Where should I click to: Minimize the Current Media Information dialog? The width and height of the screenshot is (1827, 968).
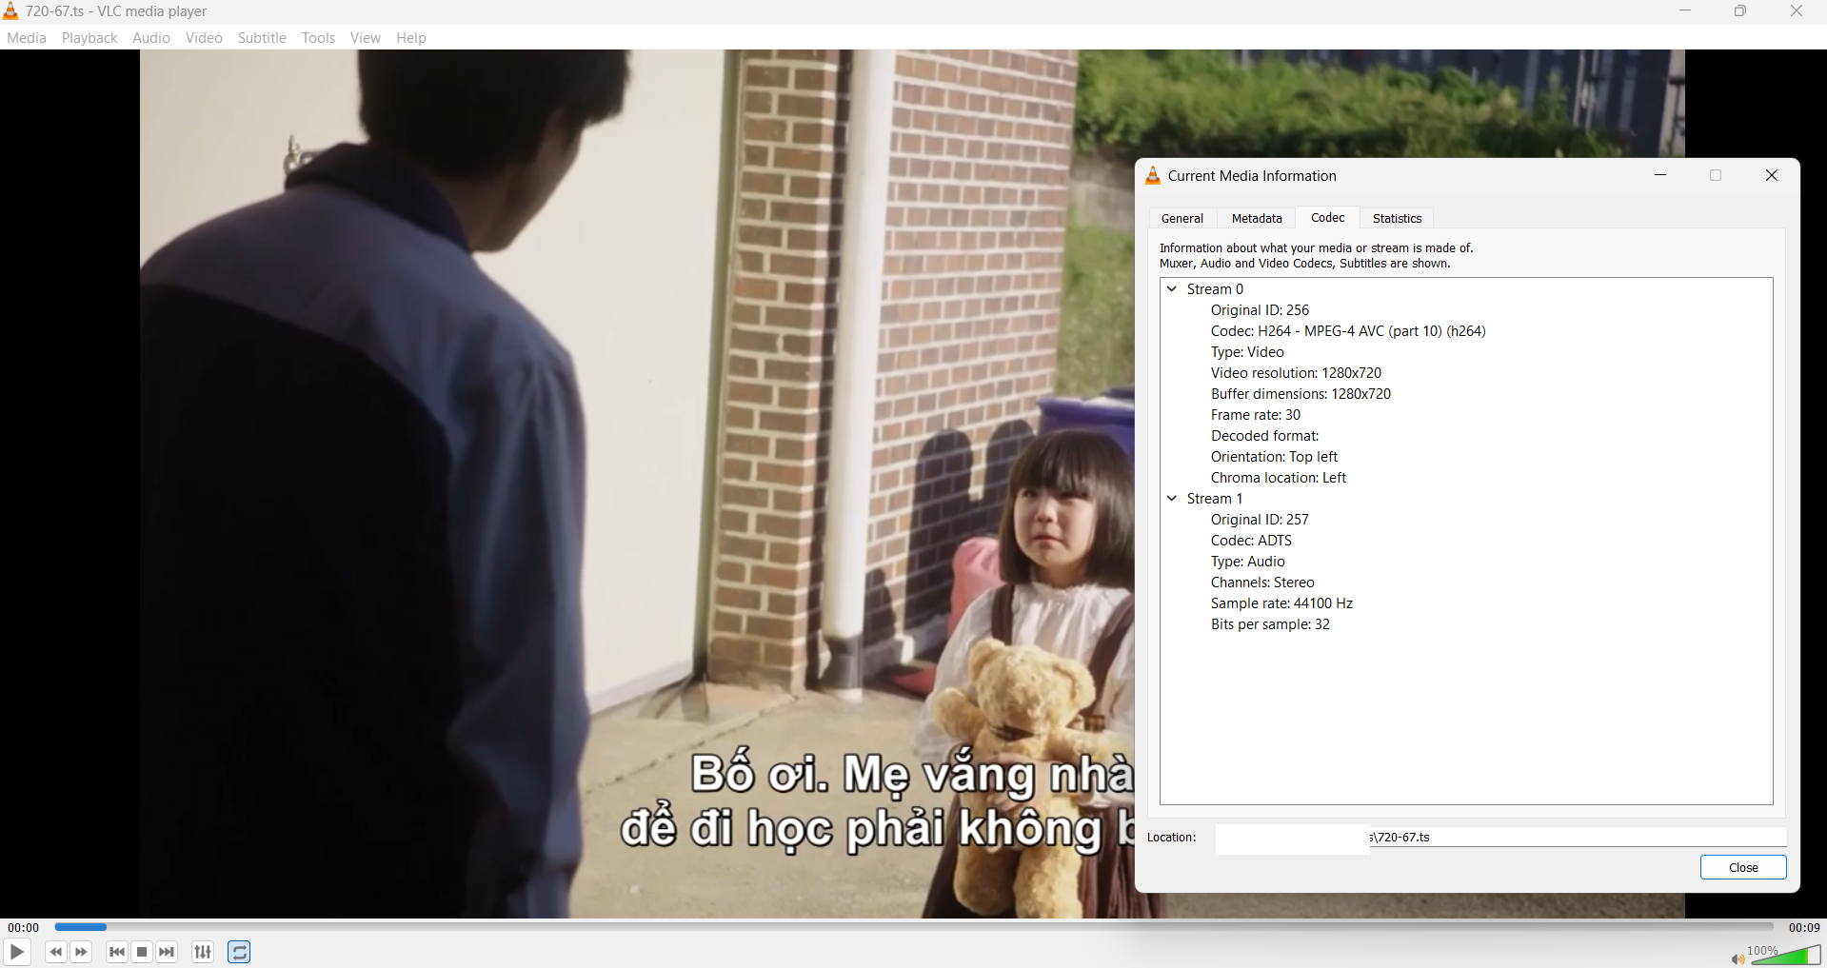click(1660, 175)
